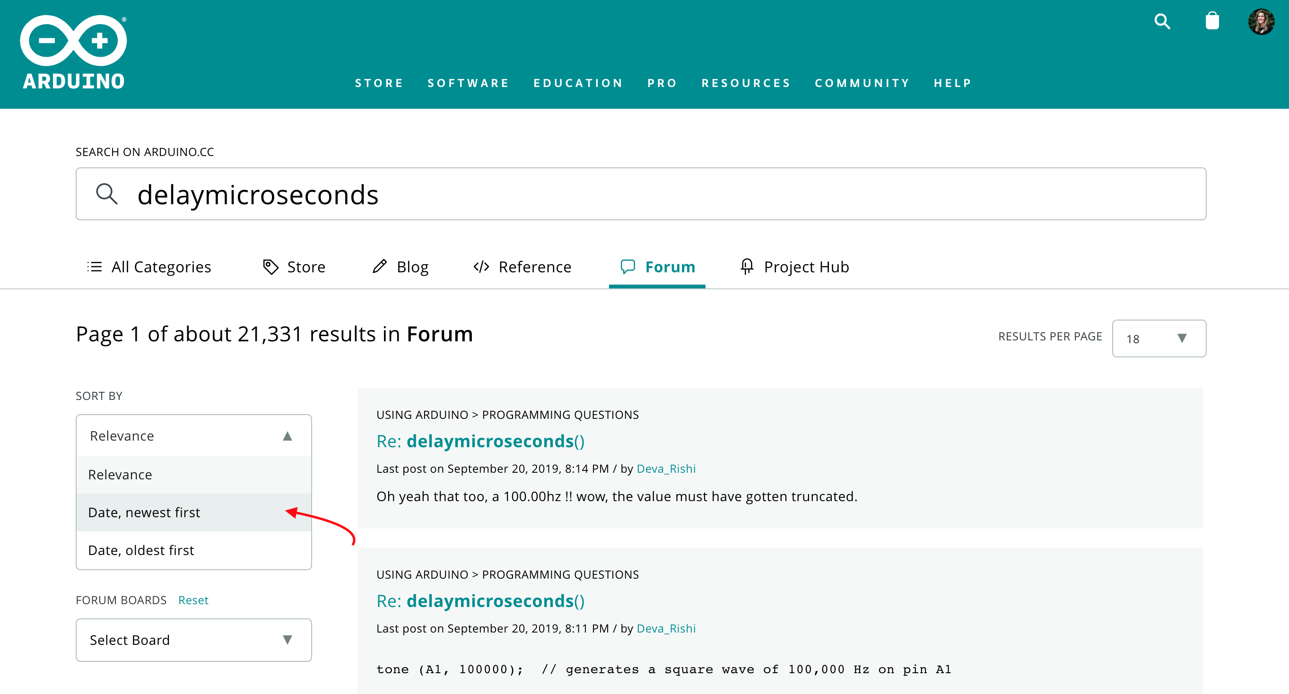Click the magnifier icon inside search box

click(x=106, y=194)
